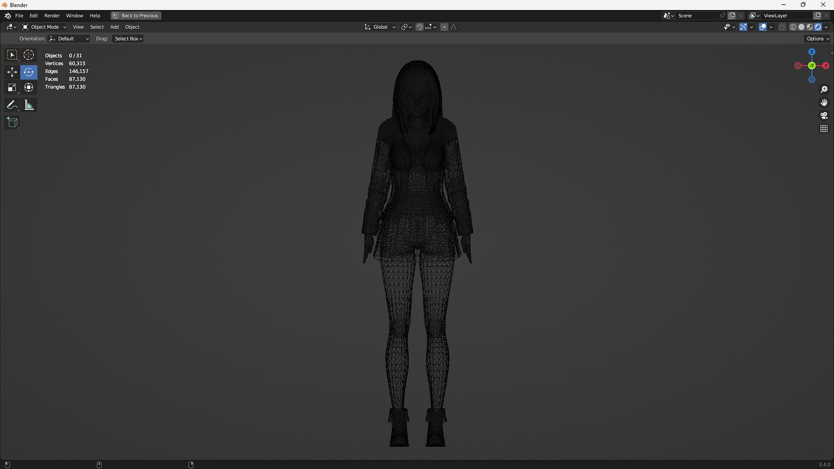The image size is (834, 469).
Task: Toggle proportional editing
Action: (x=444, y=27)
